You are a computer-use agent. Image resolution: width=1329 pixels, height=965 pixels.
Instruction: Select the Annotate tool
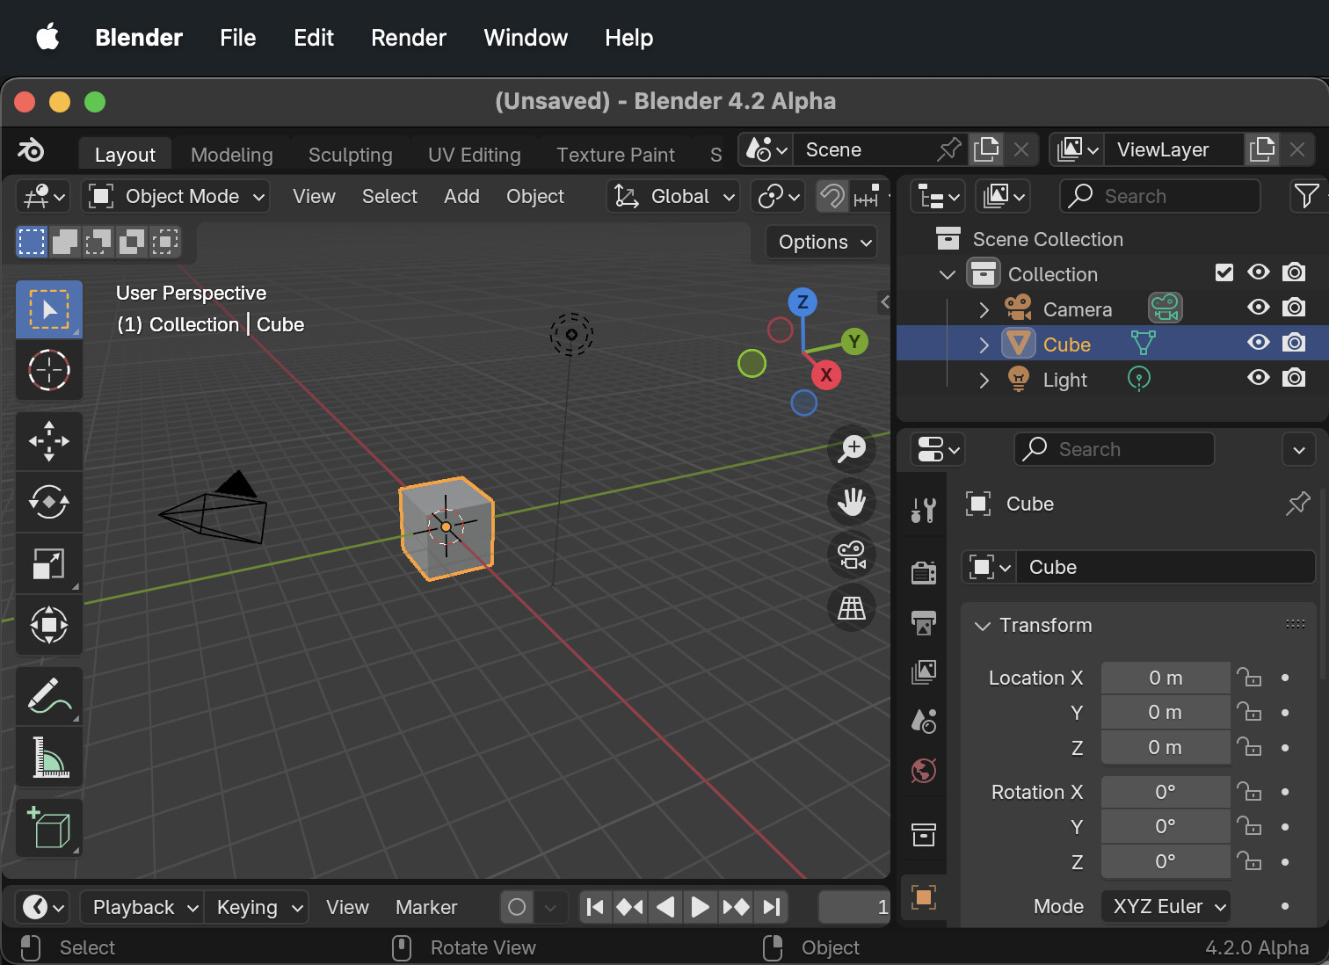(49, 695)
